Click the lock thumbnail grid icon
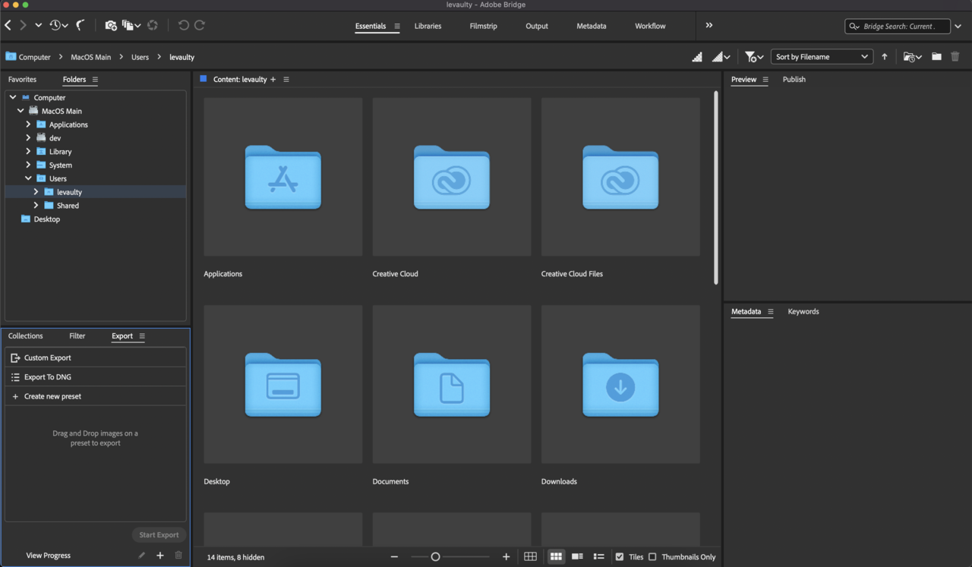 530,556
